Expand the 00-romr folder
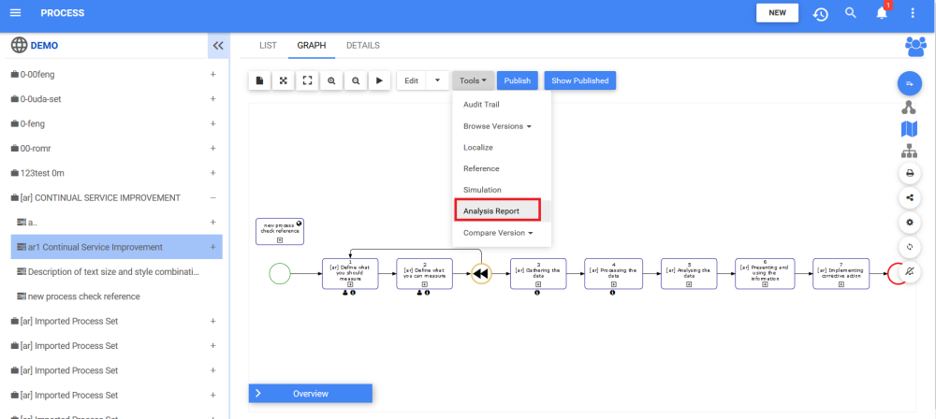936x419 pixels. 213,149
